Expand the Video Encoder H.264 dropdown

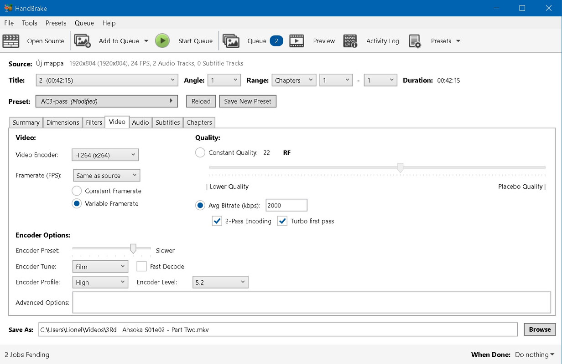[105, 155]
